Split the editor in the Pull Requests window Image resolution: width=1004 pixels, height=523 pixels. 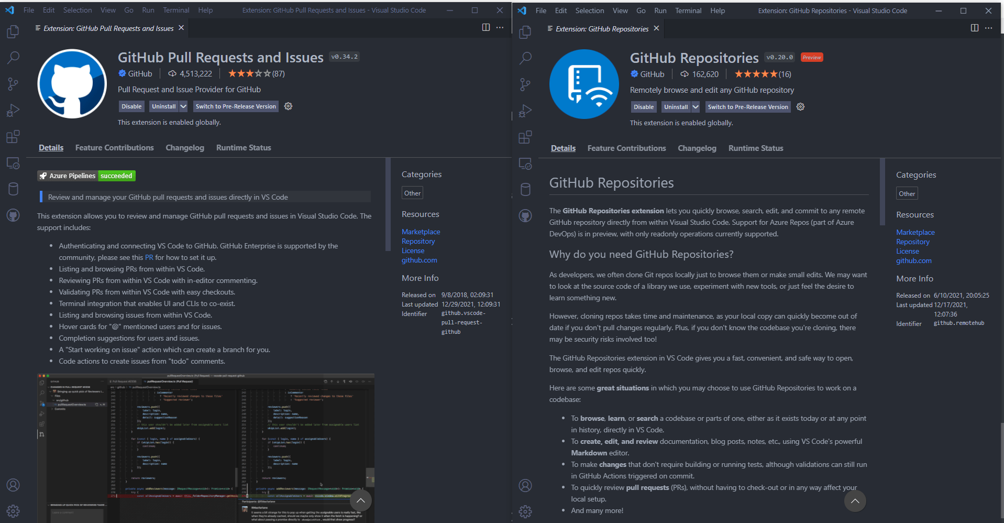(x=486, y=27)
